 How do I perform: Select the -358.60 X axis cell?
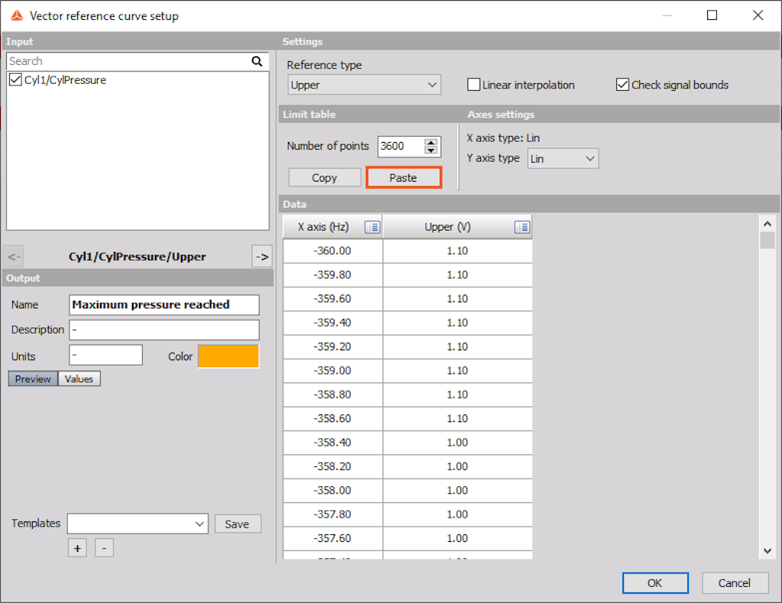[333, 418]
